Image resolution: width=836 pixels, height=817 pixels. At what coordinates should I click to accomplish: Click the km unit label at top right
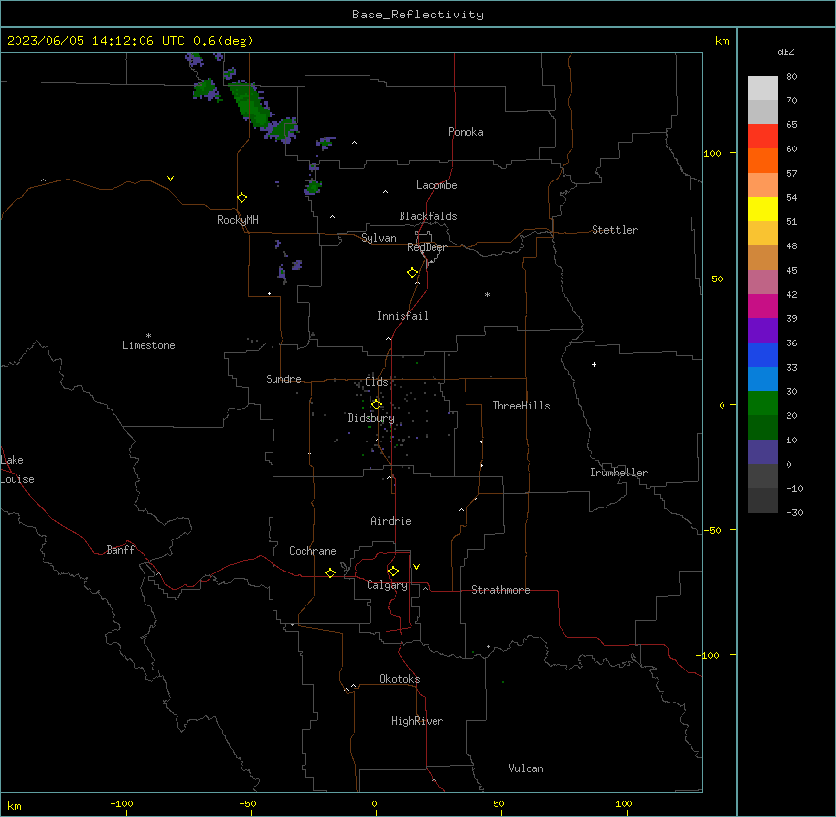click(723, 41)
